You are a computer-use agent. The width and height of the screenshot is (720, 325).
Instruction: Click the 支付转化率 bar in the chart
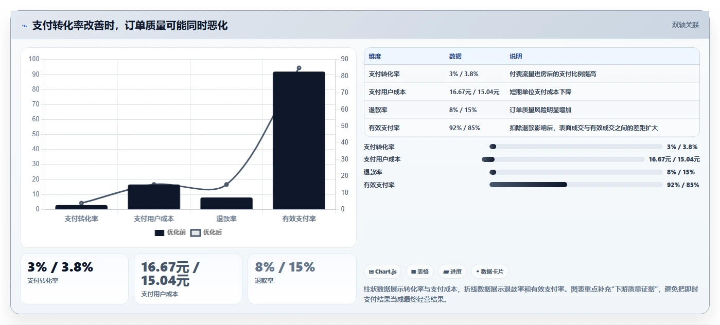pyautogui.click(x=81, y=207)
